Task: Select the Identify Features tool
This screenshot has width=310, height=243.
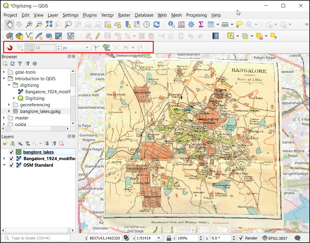Action: click(x=171, y=25)
